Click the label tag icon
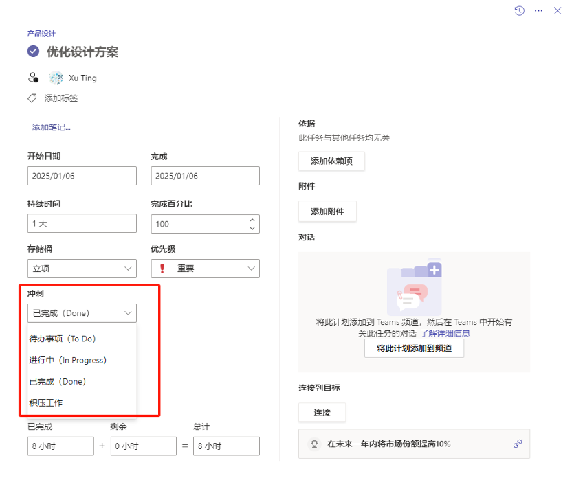 pos(32,98)
